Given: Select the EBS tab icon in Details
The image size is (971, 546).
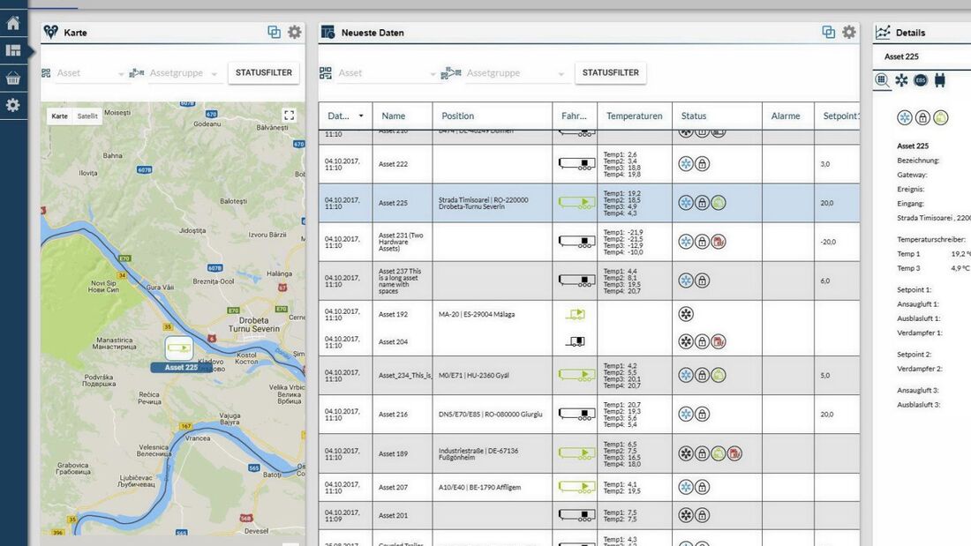Looking at the screenshot, I should click(x=920, y=80).
